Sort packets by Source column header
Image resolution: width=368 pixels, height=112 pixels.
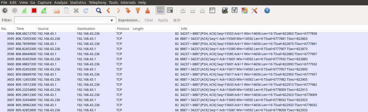click(56, 29)
